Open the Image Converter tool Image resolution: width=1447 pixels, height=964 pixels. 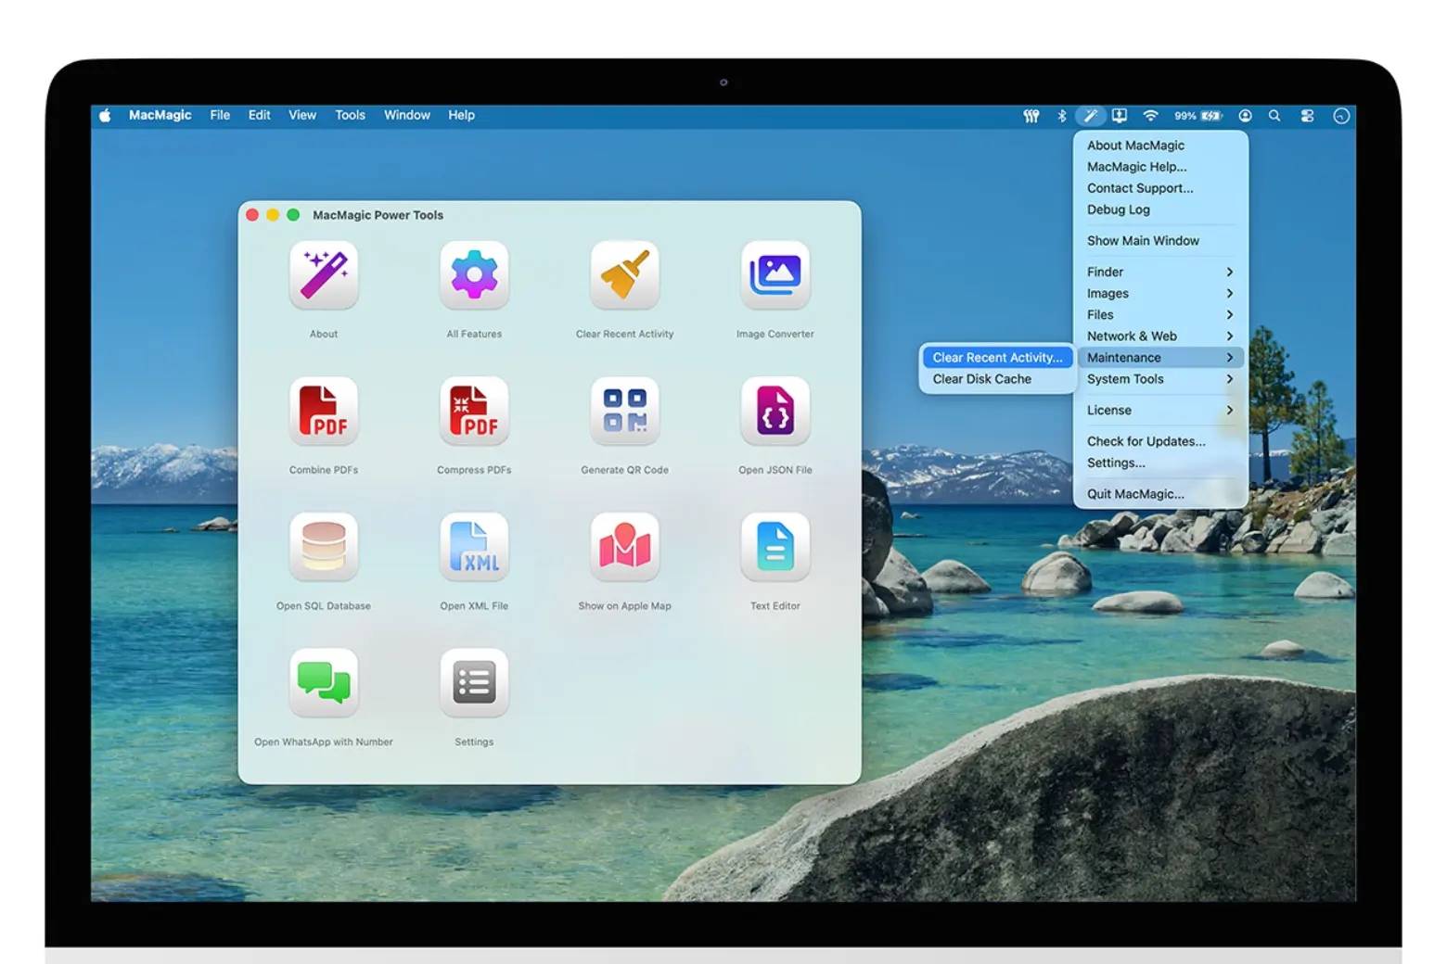click(x=775, y=273)
